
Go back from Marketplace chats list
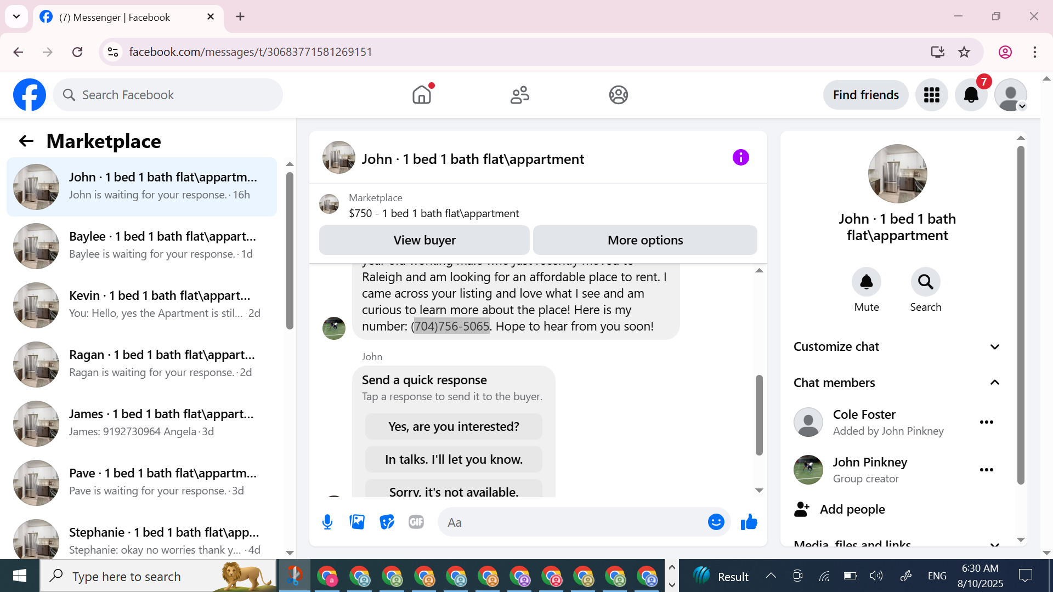point(26,141)
